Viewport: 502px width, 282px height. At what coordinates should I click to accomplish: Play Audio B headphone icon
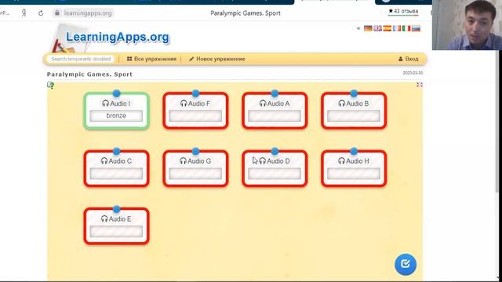[342, 103]
